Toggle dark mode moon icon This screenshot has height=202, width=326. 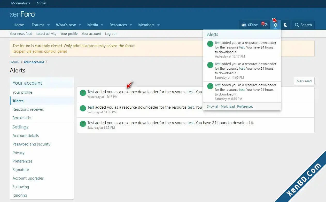285,25
